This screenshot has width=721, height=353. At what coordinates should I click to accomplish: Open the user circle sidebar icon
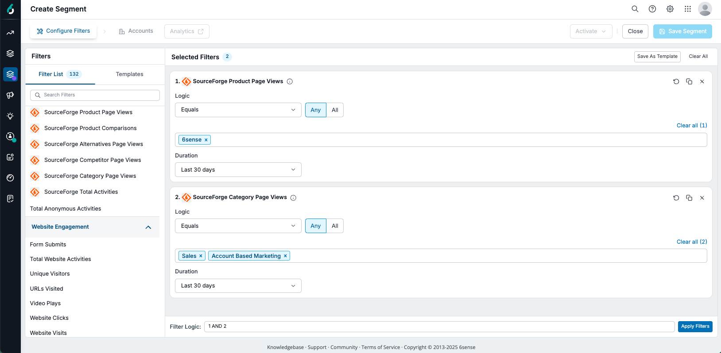pyautogui.click(x=10, y=136)
